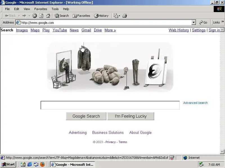Show the History toolbar pane
This screenshot has height=168, width=225.
click(101, 16)
